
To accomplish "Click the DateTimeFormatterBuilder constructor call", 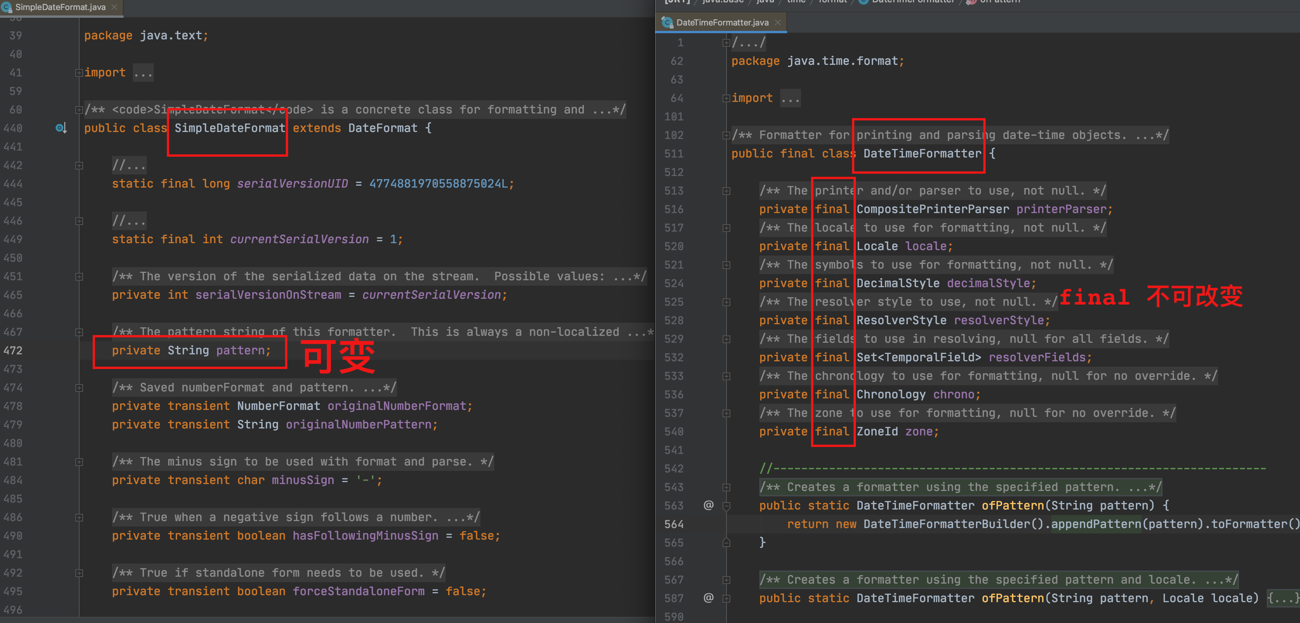I will pos(946,524).
